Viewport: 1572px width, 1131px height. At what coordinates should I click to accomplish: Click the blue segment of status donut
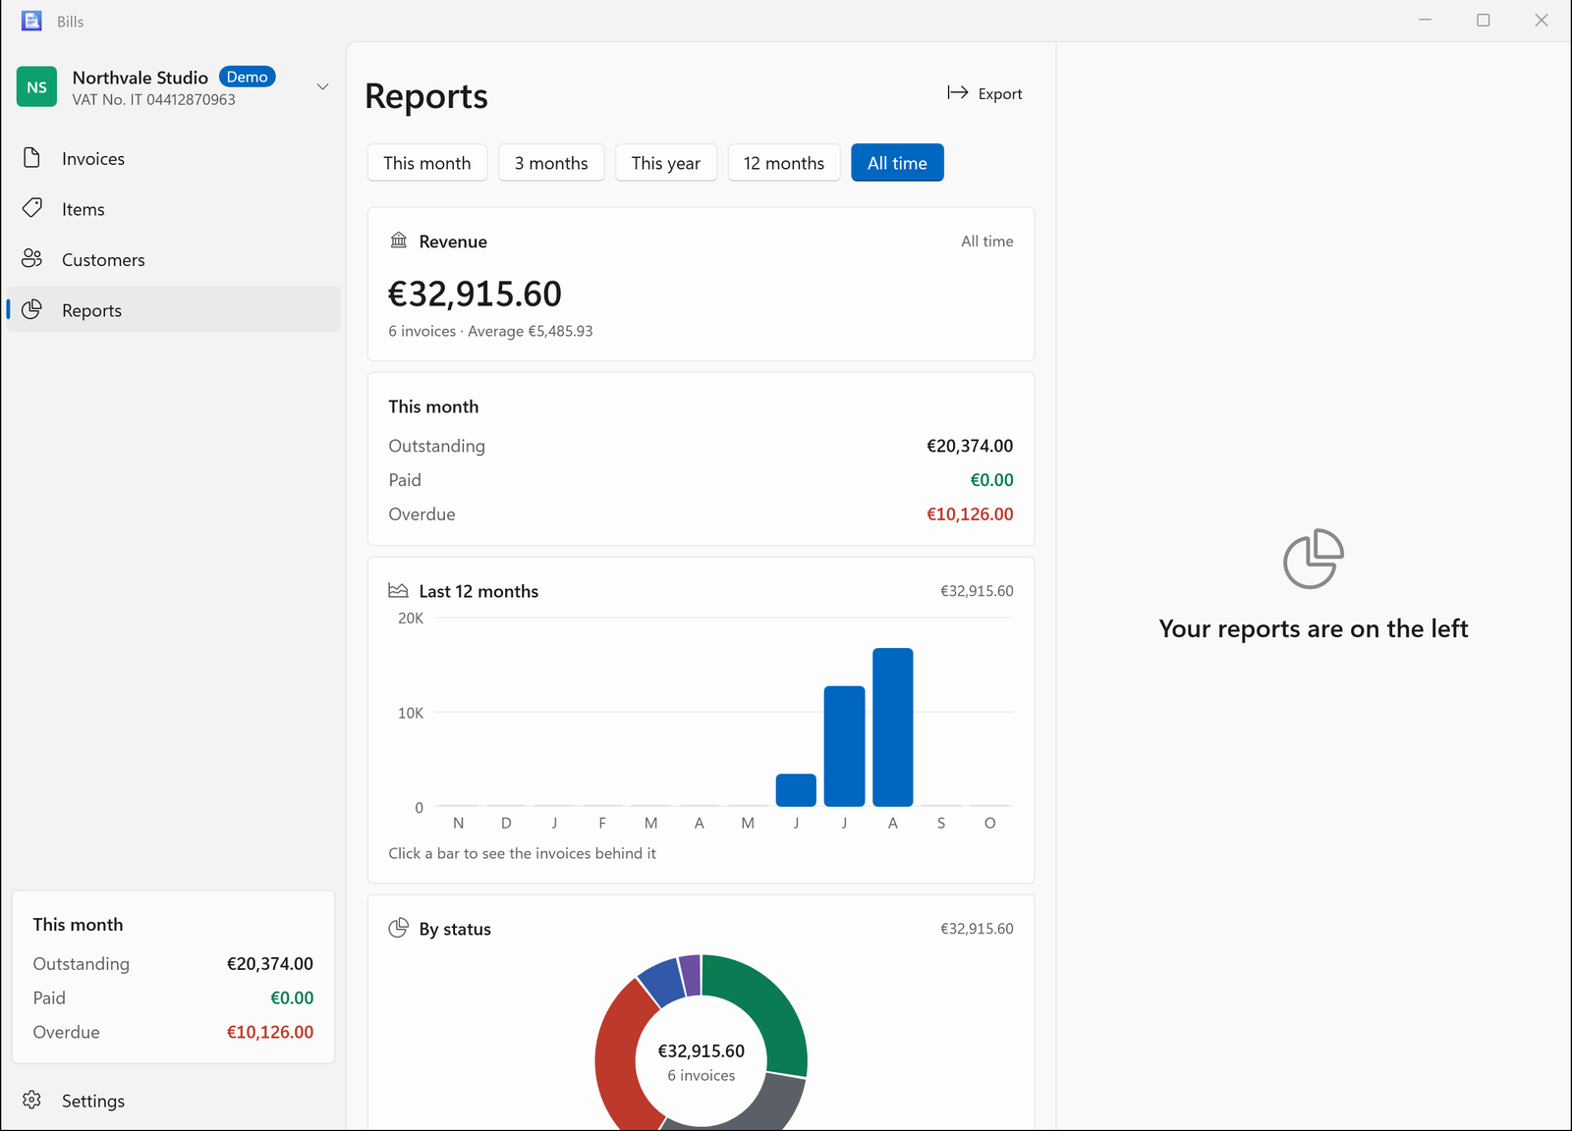[x=662, y=982]
